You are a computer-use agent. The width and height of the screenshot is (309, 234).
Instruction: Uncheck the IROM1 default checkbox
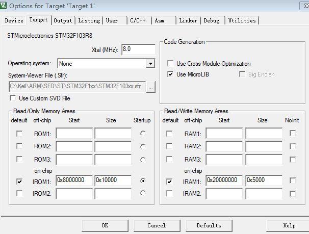pos(19,181)
